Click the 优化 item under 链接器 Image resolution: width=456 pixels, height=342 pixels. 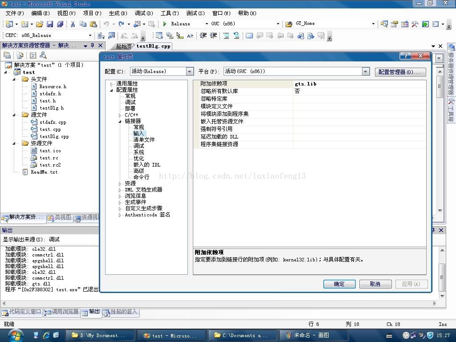pos(139,159)
